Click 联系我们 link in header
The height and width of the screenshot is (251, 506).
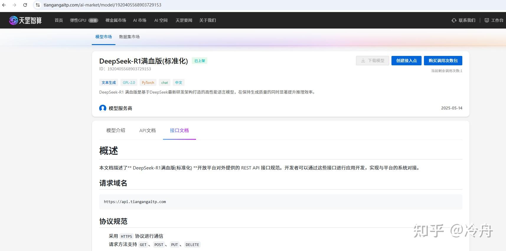[467, 20]
